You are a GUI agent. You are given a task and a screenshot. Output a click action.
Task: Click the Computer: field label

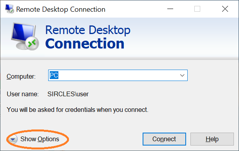21,76
